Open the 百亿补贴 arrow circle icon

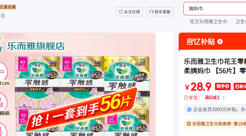[x=220, y=42]
